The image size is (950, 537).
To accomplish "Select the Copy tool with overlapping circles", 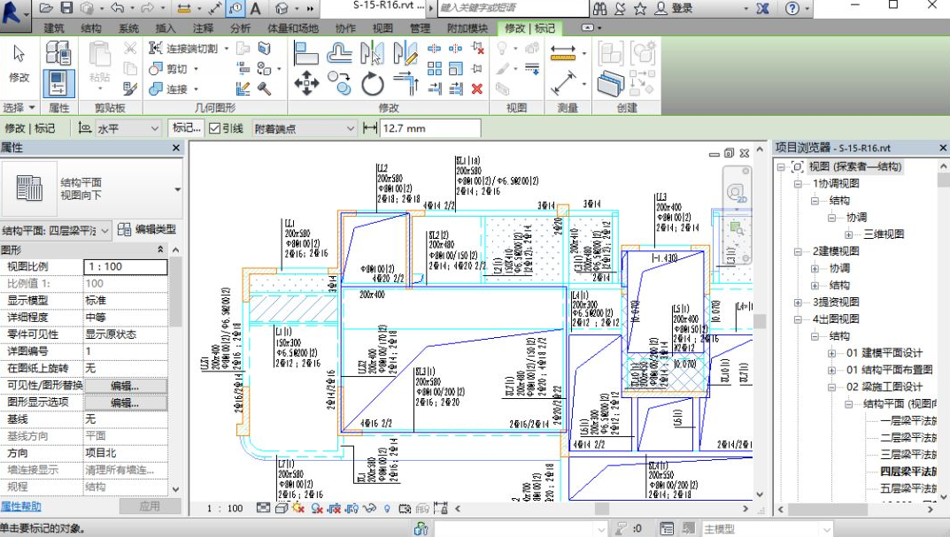I will (339, 83).
